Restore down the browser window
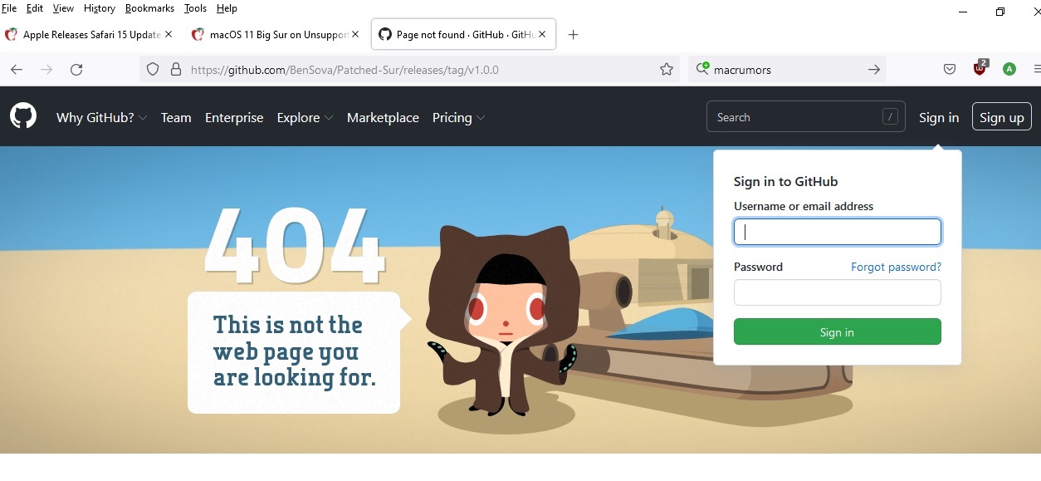 click(x=1000, y=12)
